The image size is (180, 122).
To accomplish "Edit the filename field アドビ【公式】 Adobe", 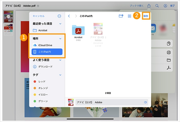I will pyautogui.click(x=112, y=102).
